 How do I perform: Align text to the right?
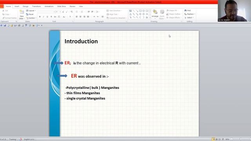[x=84, y=16]
